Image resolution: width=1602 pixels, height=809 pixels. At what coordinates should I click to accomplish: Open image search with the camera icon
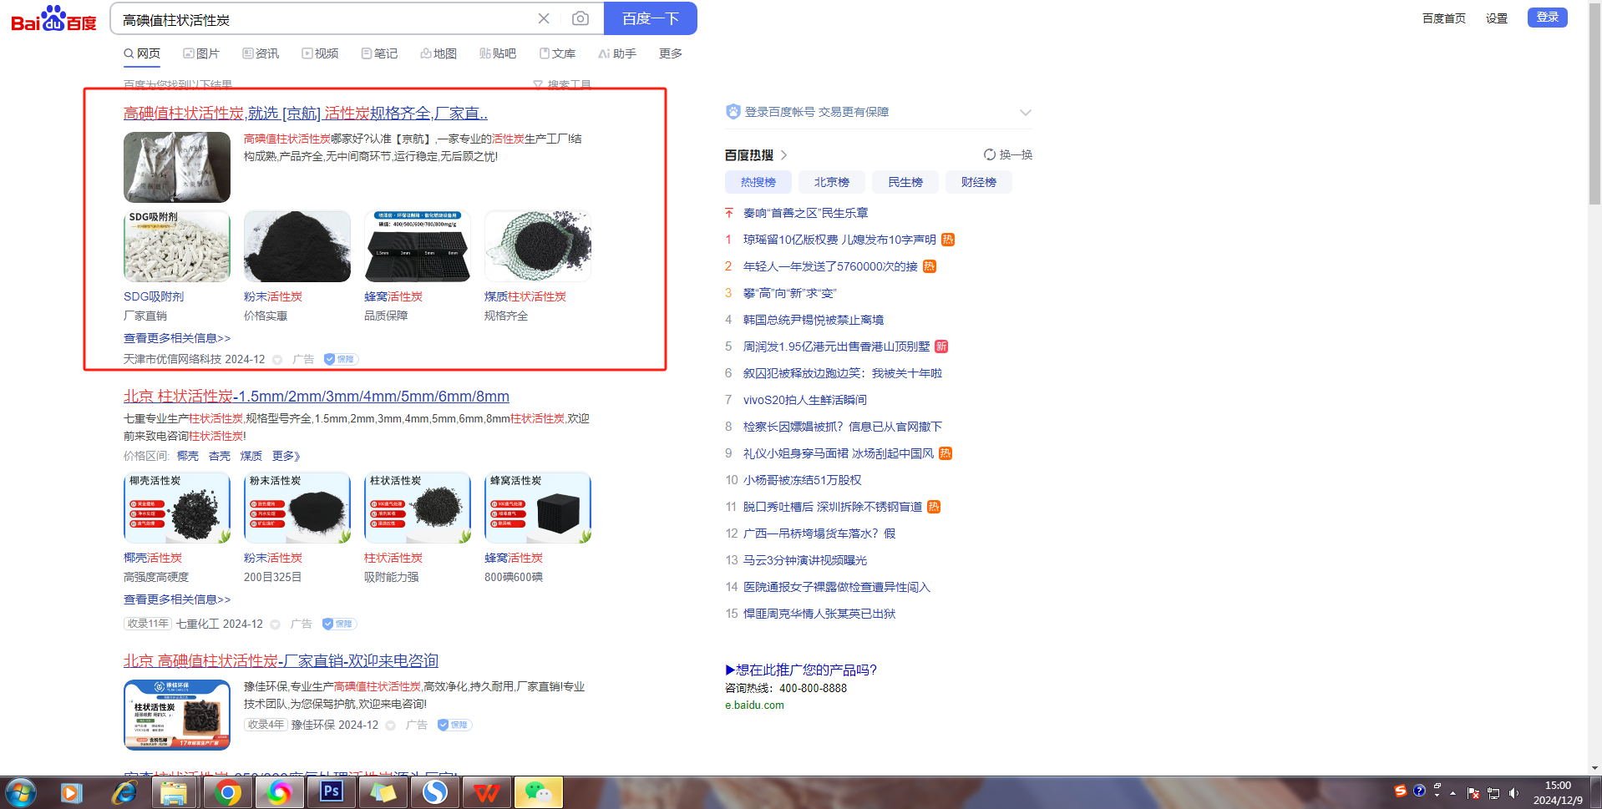[x=580, y=18]
